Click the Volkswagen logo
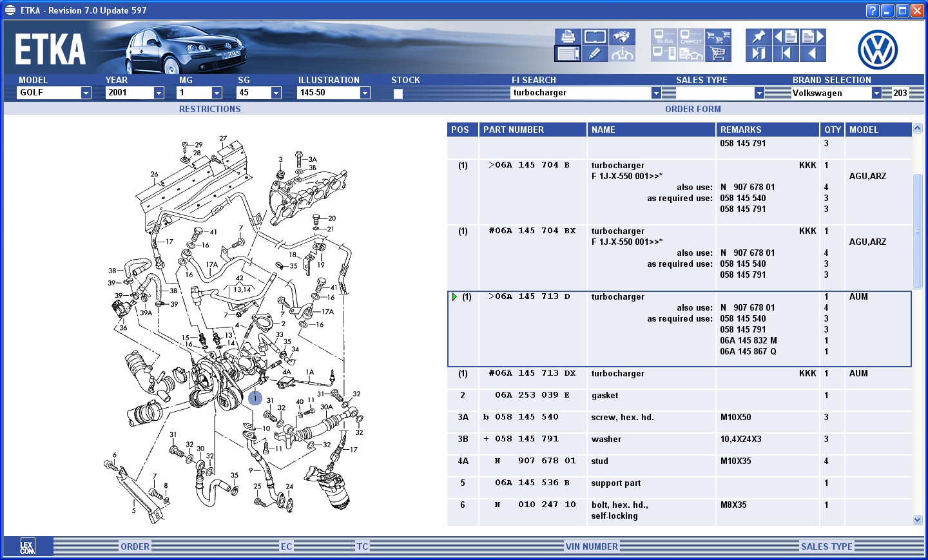Screen dimensions: 928x560 877,50
